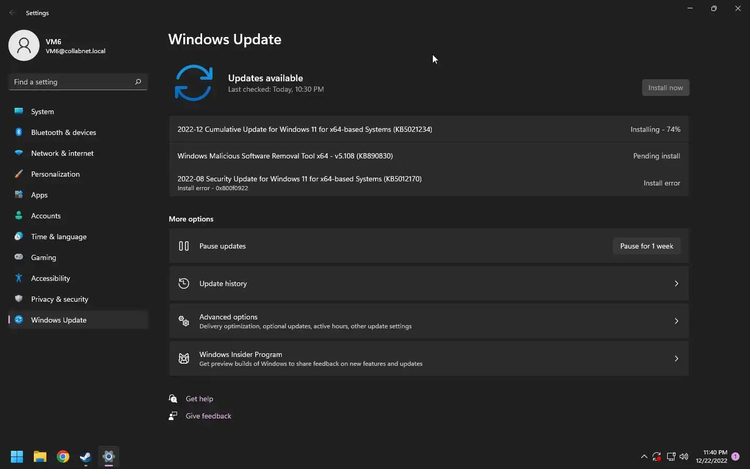The height and width of the screenshot is (469, 750).
Task: Click the System icon in sidebar
Action: click(19, 112)
